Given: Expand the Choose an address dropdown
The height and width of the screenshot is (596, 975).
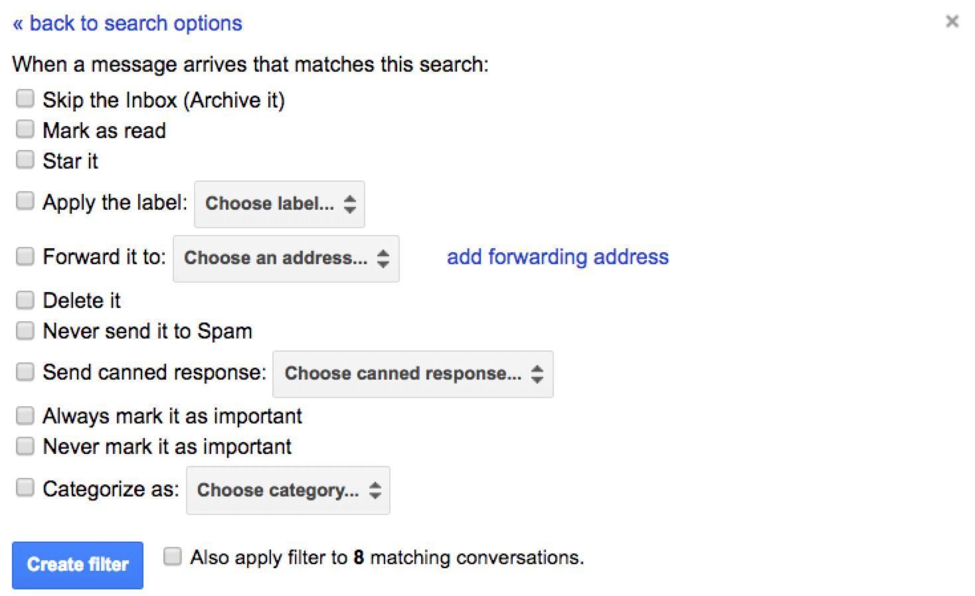Looking at the screenshot, I should [286, 258].
